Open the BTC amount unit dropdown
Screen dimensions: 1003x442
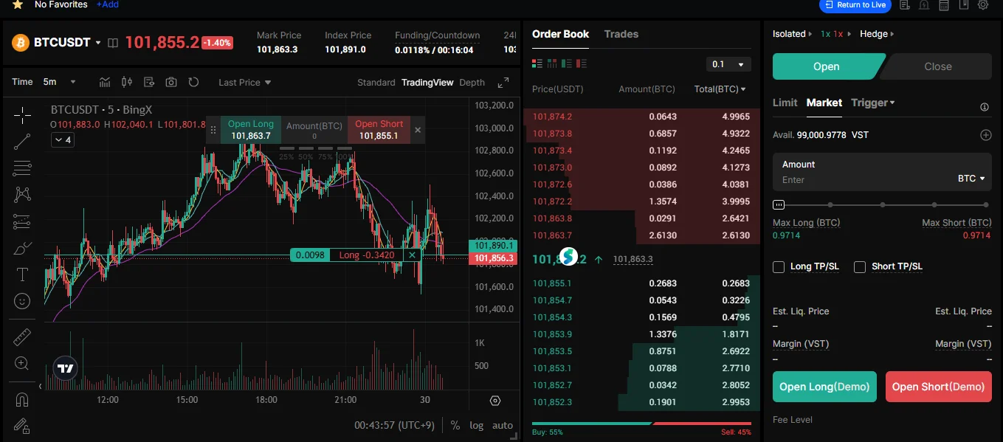pyautogui.click(x=972, y=179)
